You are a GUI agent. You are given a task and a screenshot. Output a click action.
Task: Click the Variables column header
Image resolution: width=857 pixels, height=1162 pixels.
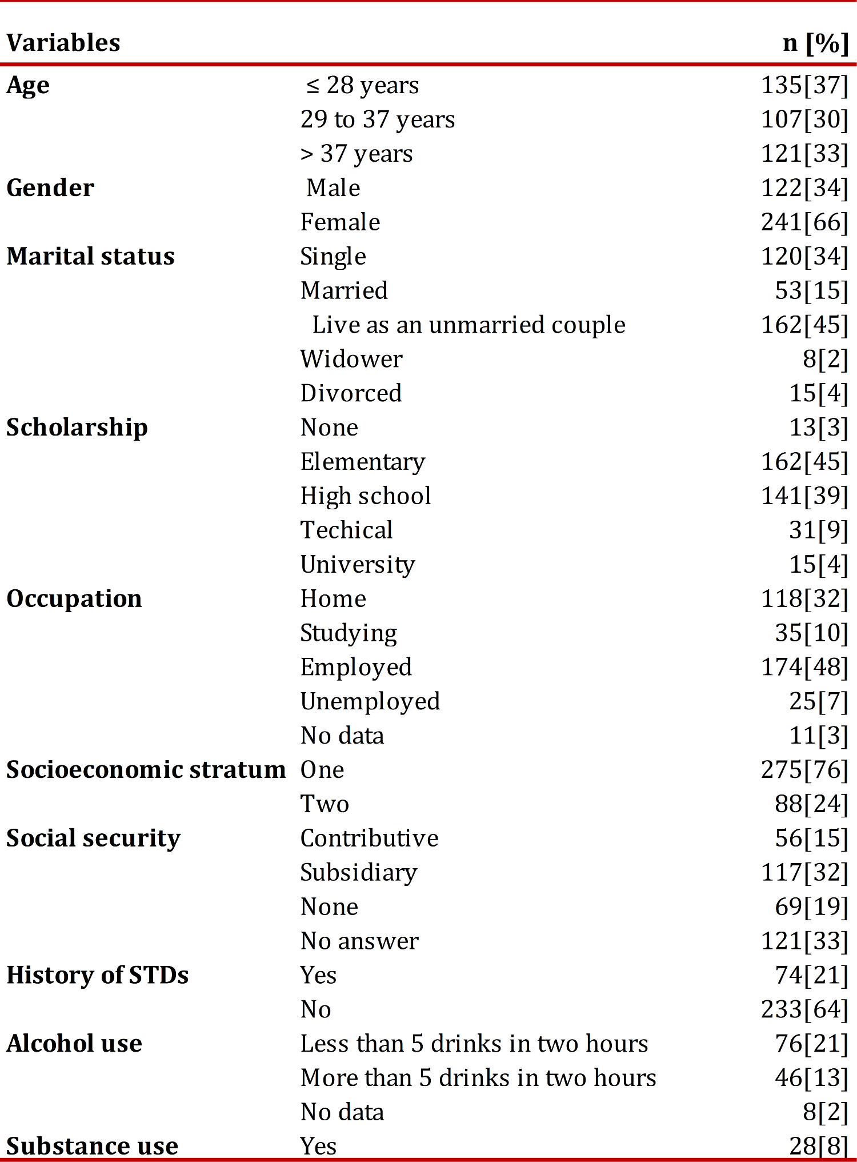(63, 43)
